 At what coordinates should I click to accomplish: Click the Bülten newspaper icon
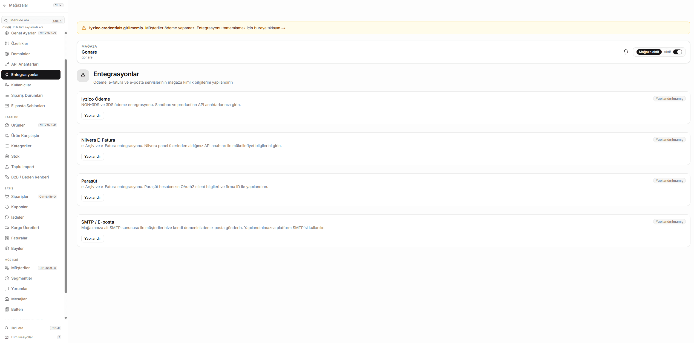7,309
